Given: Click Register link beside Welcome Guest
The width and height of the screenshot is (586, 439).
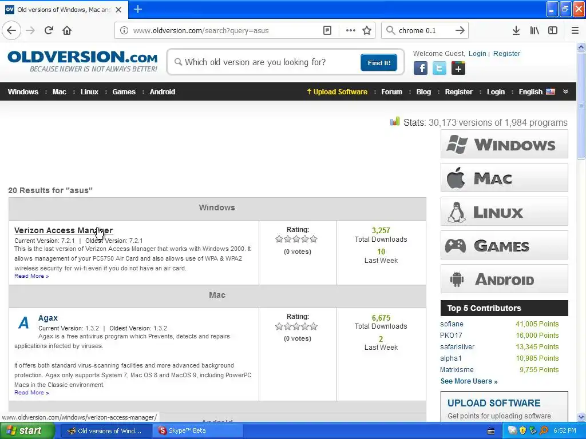Looking at the screenshot, I should click(507, 53).
